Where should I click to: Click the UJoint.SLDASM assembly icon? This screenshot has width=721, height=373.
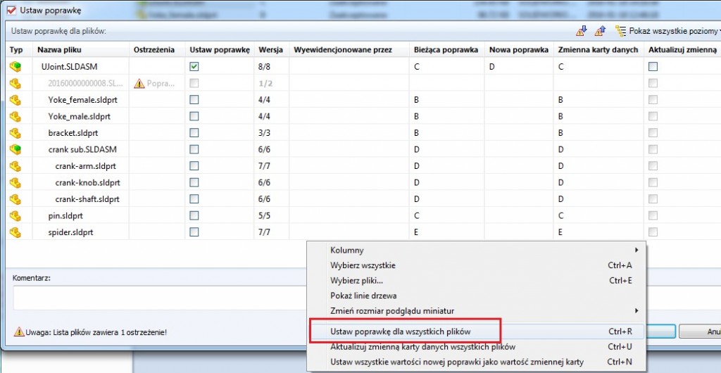(x=15, y=67)
